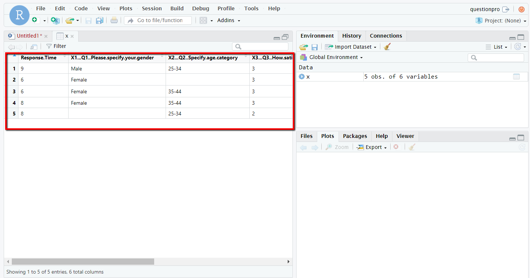Image resolution: width=530 pixels, height=278 pixels.
Task: Click the Environment search field
Action: [x=496, y=58]
